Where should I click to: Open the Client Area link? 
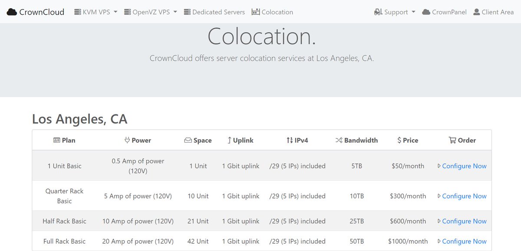[x=493, y=12]
